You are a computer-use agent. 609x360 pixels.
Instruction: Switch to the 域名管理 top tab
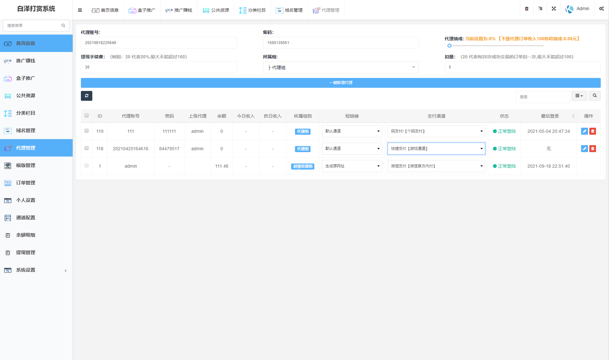coord(289,10)
